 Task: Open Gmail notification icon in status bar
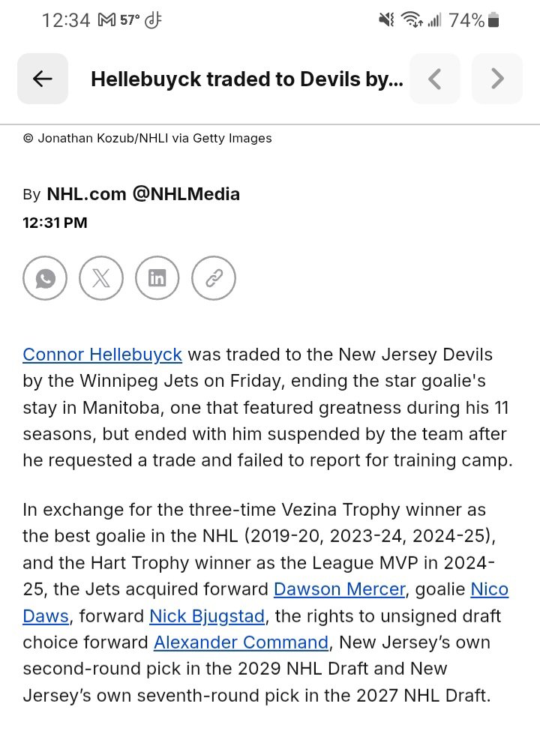106,20
